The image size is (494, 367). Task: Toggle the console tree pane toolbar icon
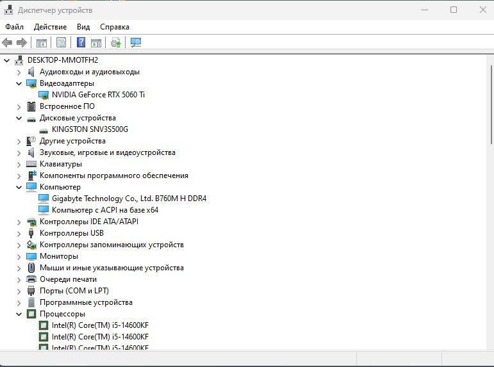coord(41,42)
